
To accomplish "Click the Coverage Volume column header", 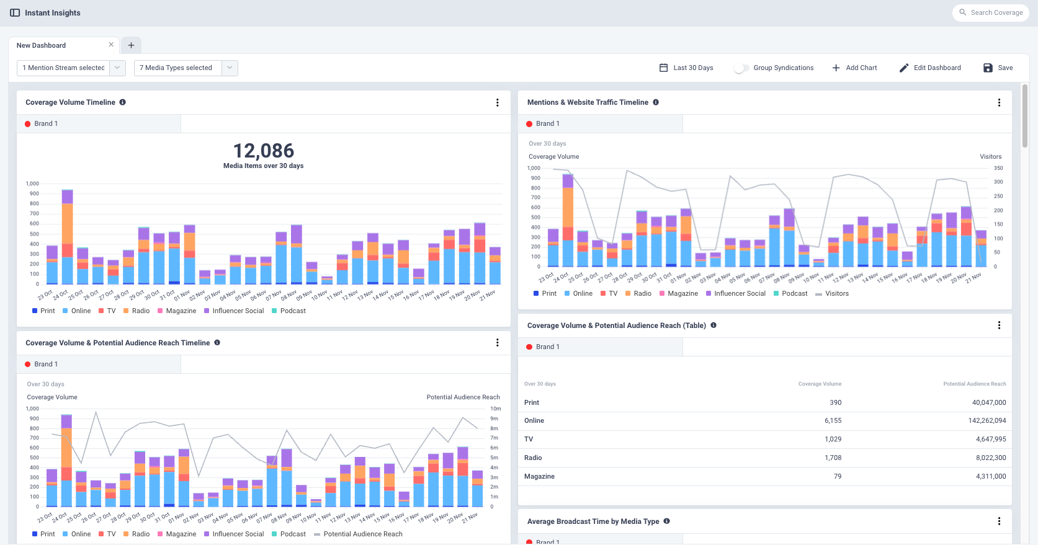I will pyautogui.click(x=820, y=384).
